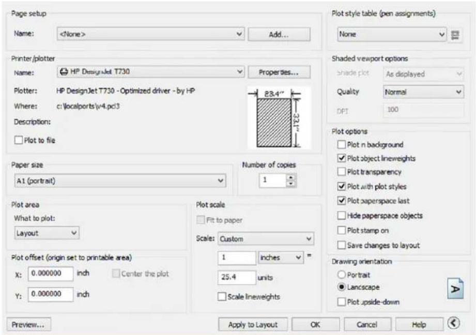Click the Cancel button

[367, 324]
